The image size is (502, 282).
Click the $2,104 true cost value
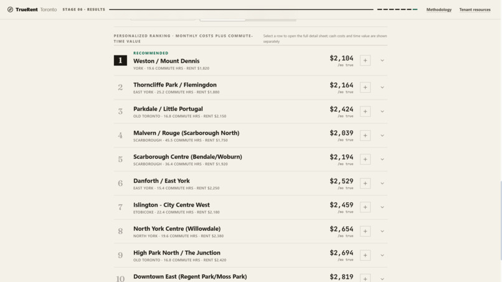(341, 58)
